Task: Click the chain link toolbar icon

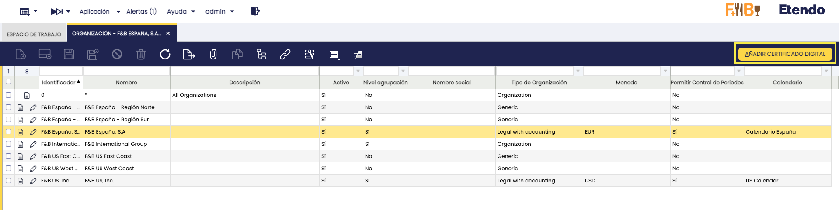Action: 285,54
